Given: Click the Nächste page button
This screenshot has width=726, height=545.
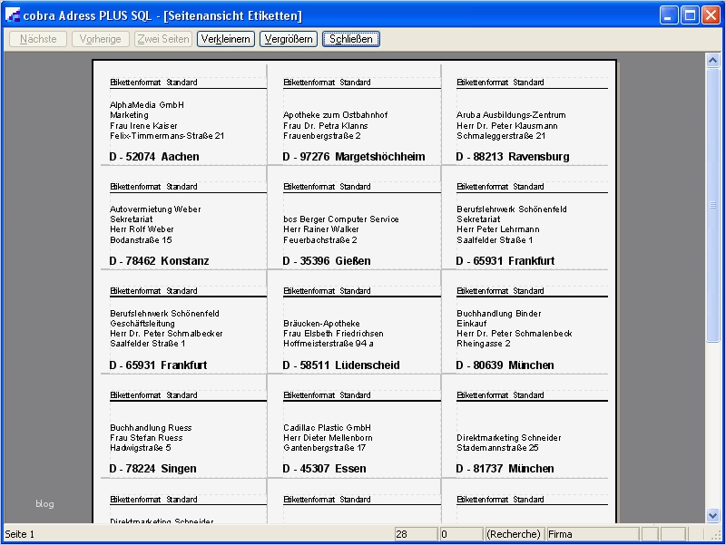Looking at the screenshot, I should point(38,39).
